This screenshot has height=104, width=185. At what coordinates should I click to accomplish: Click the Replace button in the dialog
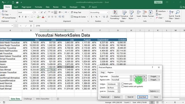coord(117,97)
